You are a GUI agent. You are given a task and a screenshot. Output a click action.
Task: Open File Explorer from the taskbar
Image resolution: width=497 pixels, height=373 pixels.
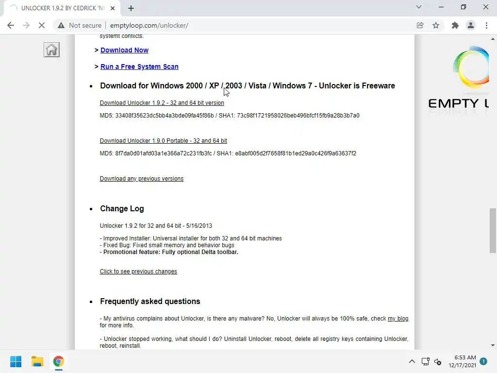(37, 361)
